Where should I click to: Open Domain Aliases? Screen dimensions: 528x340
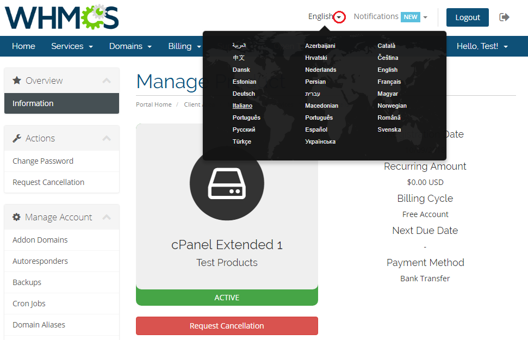[61, 325]
